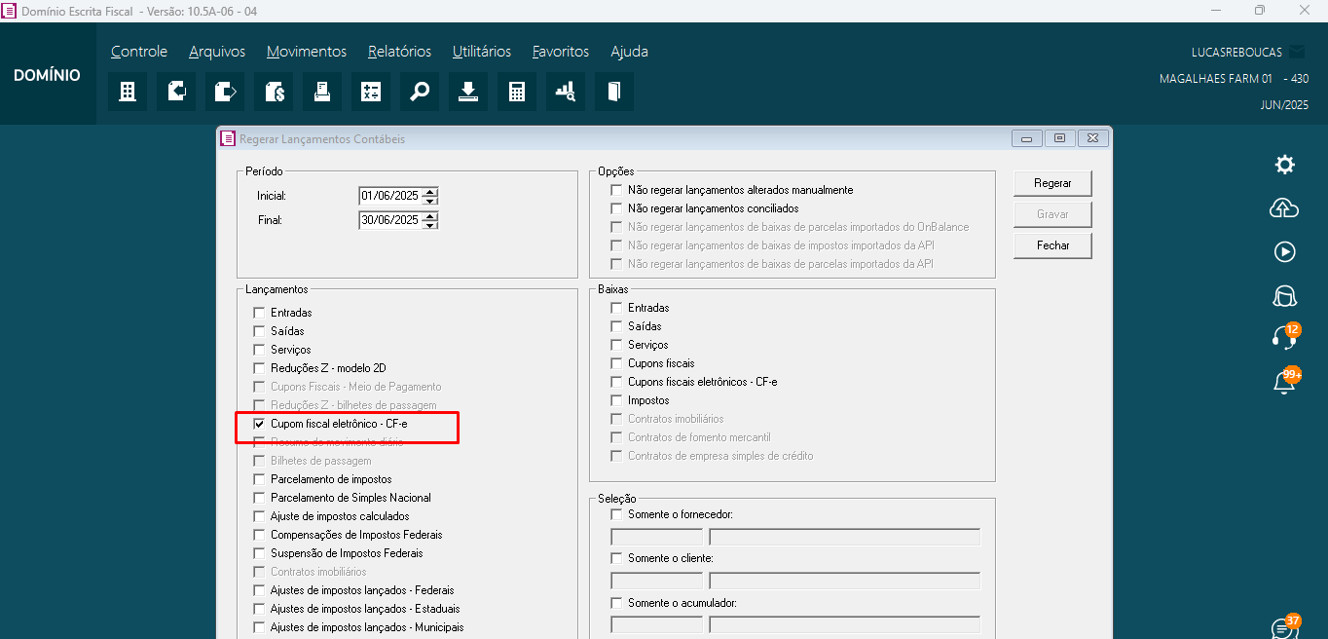This screenshot has height=639, width=1328.
Task: Open the Movimentos menu
Action: click(307, 52)
